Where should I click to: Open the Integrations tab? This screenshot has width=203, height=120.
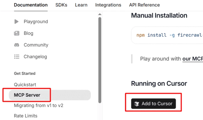pos(108,5)
